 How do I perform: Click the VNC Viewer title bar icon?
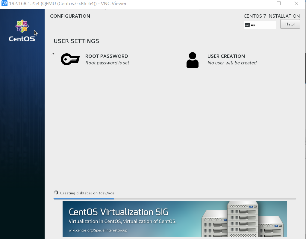[4, 3]
